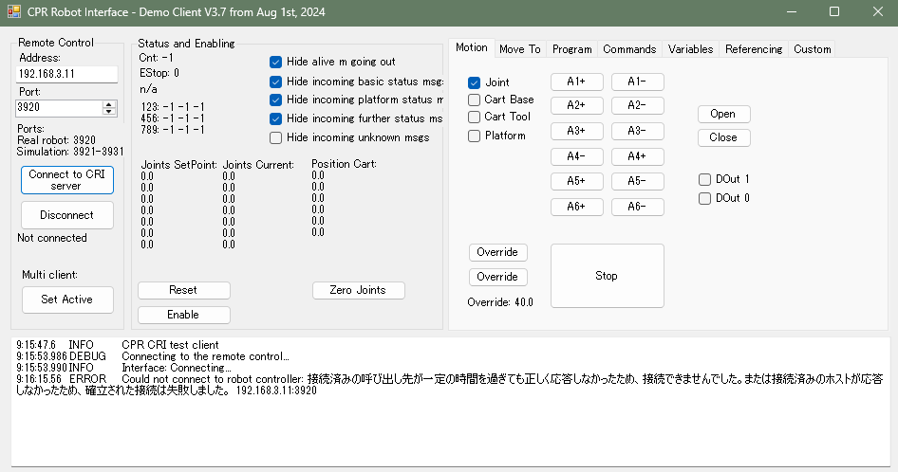Check Hide incoming unknown msgs
Viewport: 898px width, 472px height.
click(276, 137)
